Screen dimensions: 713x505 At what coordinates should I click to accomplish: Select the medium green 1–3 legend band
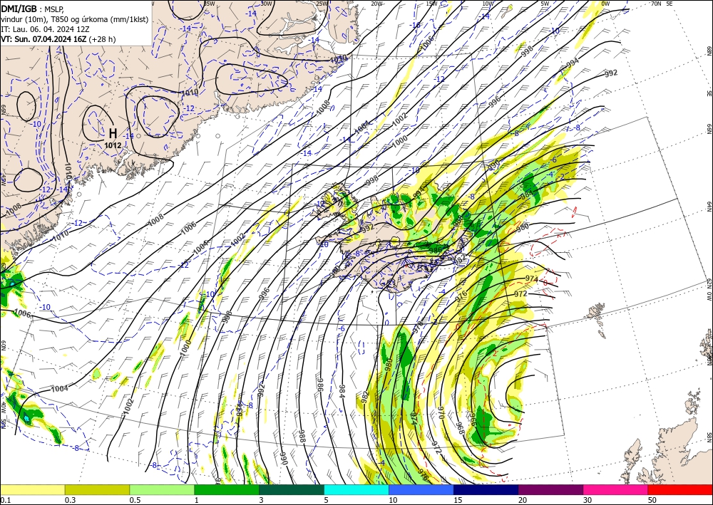click(x=227, y=489)
